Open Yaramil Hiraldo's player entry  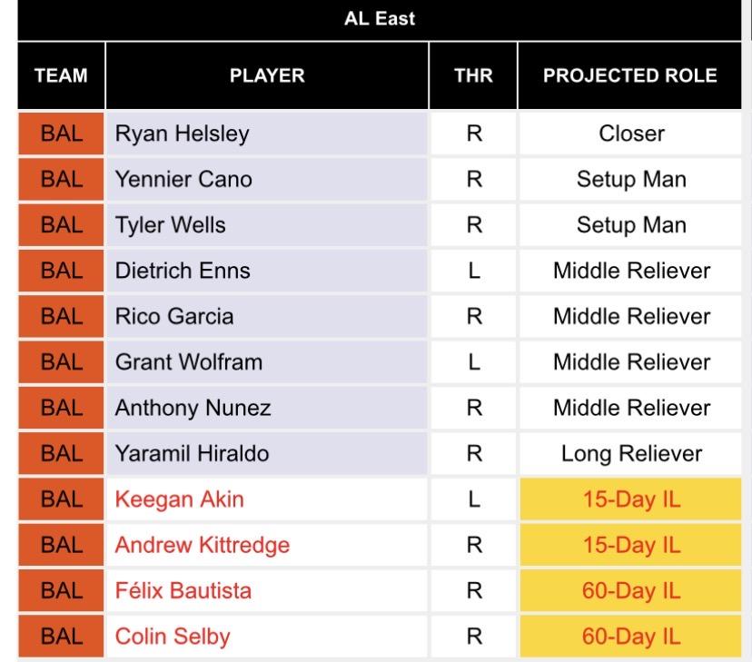tap(192, 454)
